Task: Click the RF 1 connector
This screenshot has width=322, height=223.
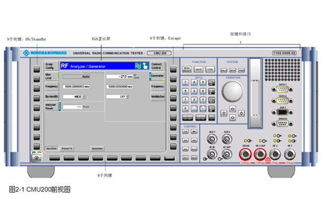Action: (290, 155)
